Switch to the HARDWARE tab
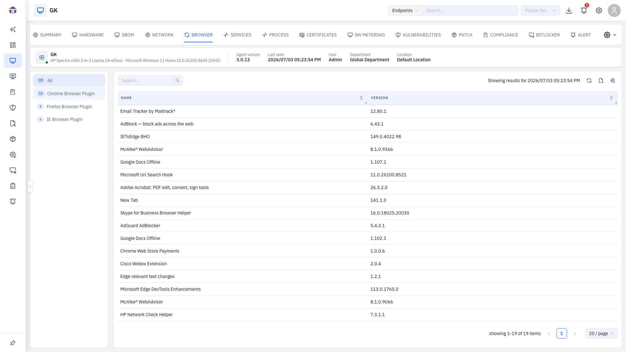626x352 pixels. (x=88, y=35)
